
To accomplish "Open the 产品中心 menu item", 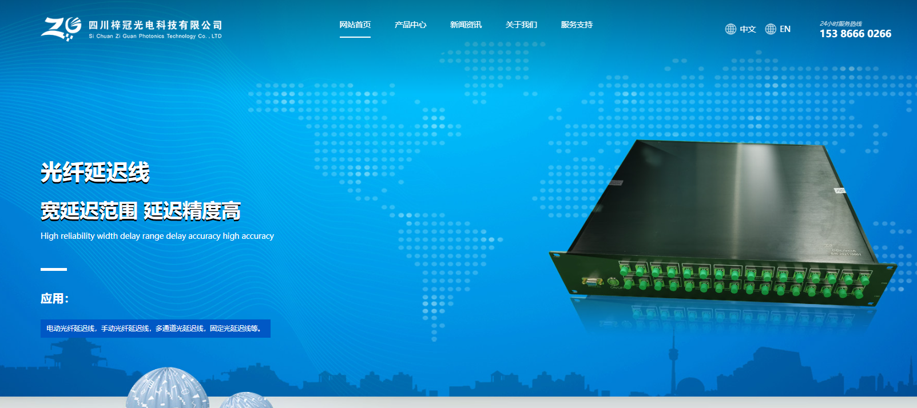I will point(410,25).
